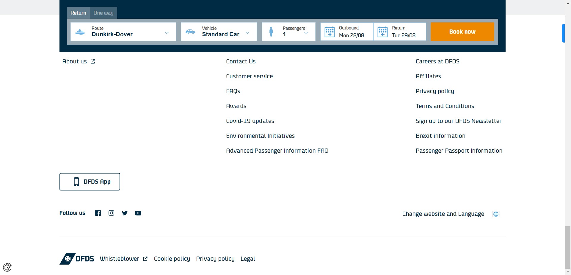Select the Return trip tab
This screenshot has width=571, height=275.
tap(78, 13)
